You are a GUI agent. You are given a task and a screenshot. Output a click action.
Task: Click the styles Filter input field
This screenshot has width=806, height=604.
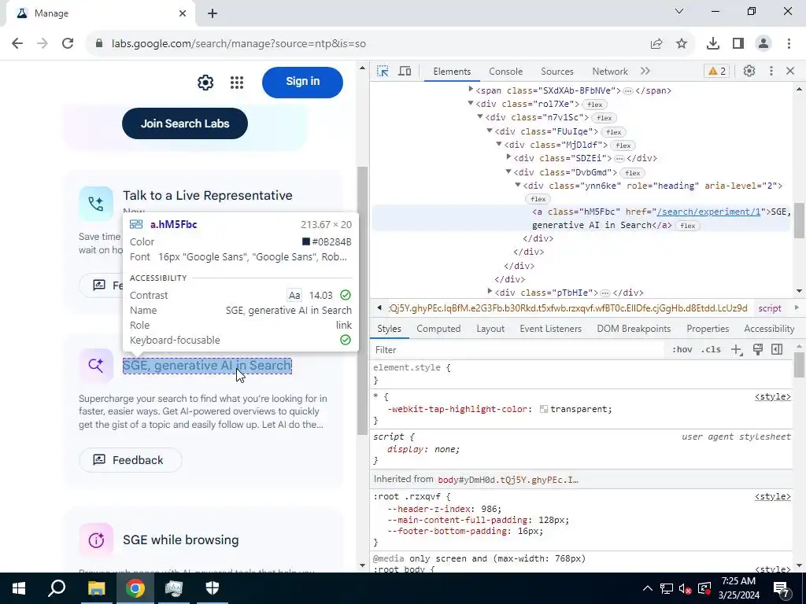tap(516, 350)
